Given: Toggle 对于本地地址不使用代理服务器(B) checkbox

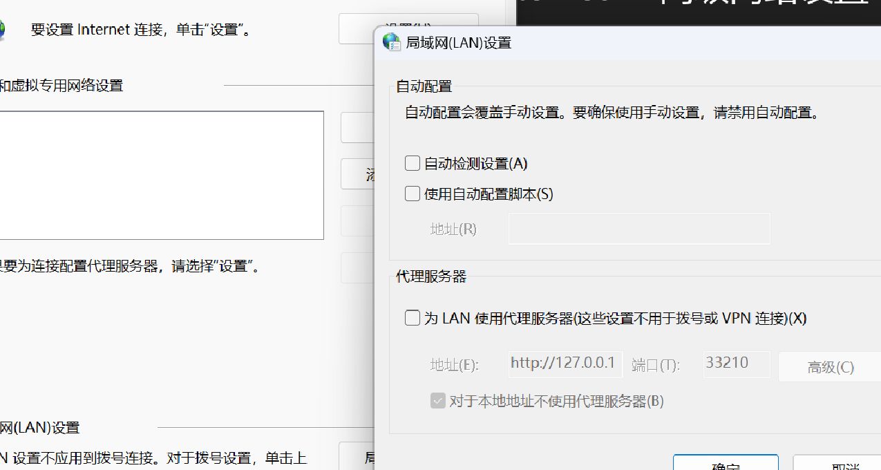Looking at the screenshot, I should [x=437, y=401].
